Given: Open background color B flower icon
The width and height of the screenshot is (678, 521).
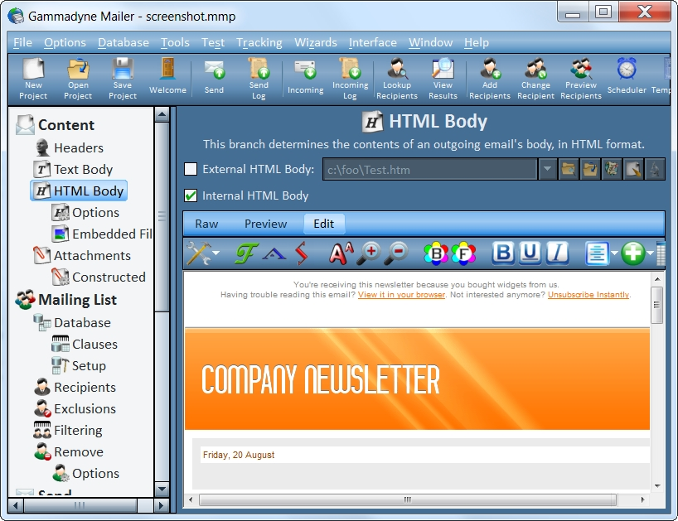Looking at the screenshot, I should 436,253.
